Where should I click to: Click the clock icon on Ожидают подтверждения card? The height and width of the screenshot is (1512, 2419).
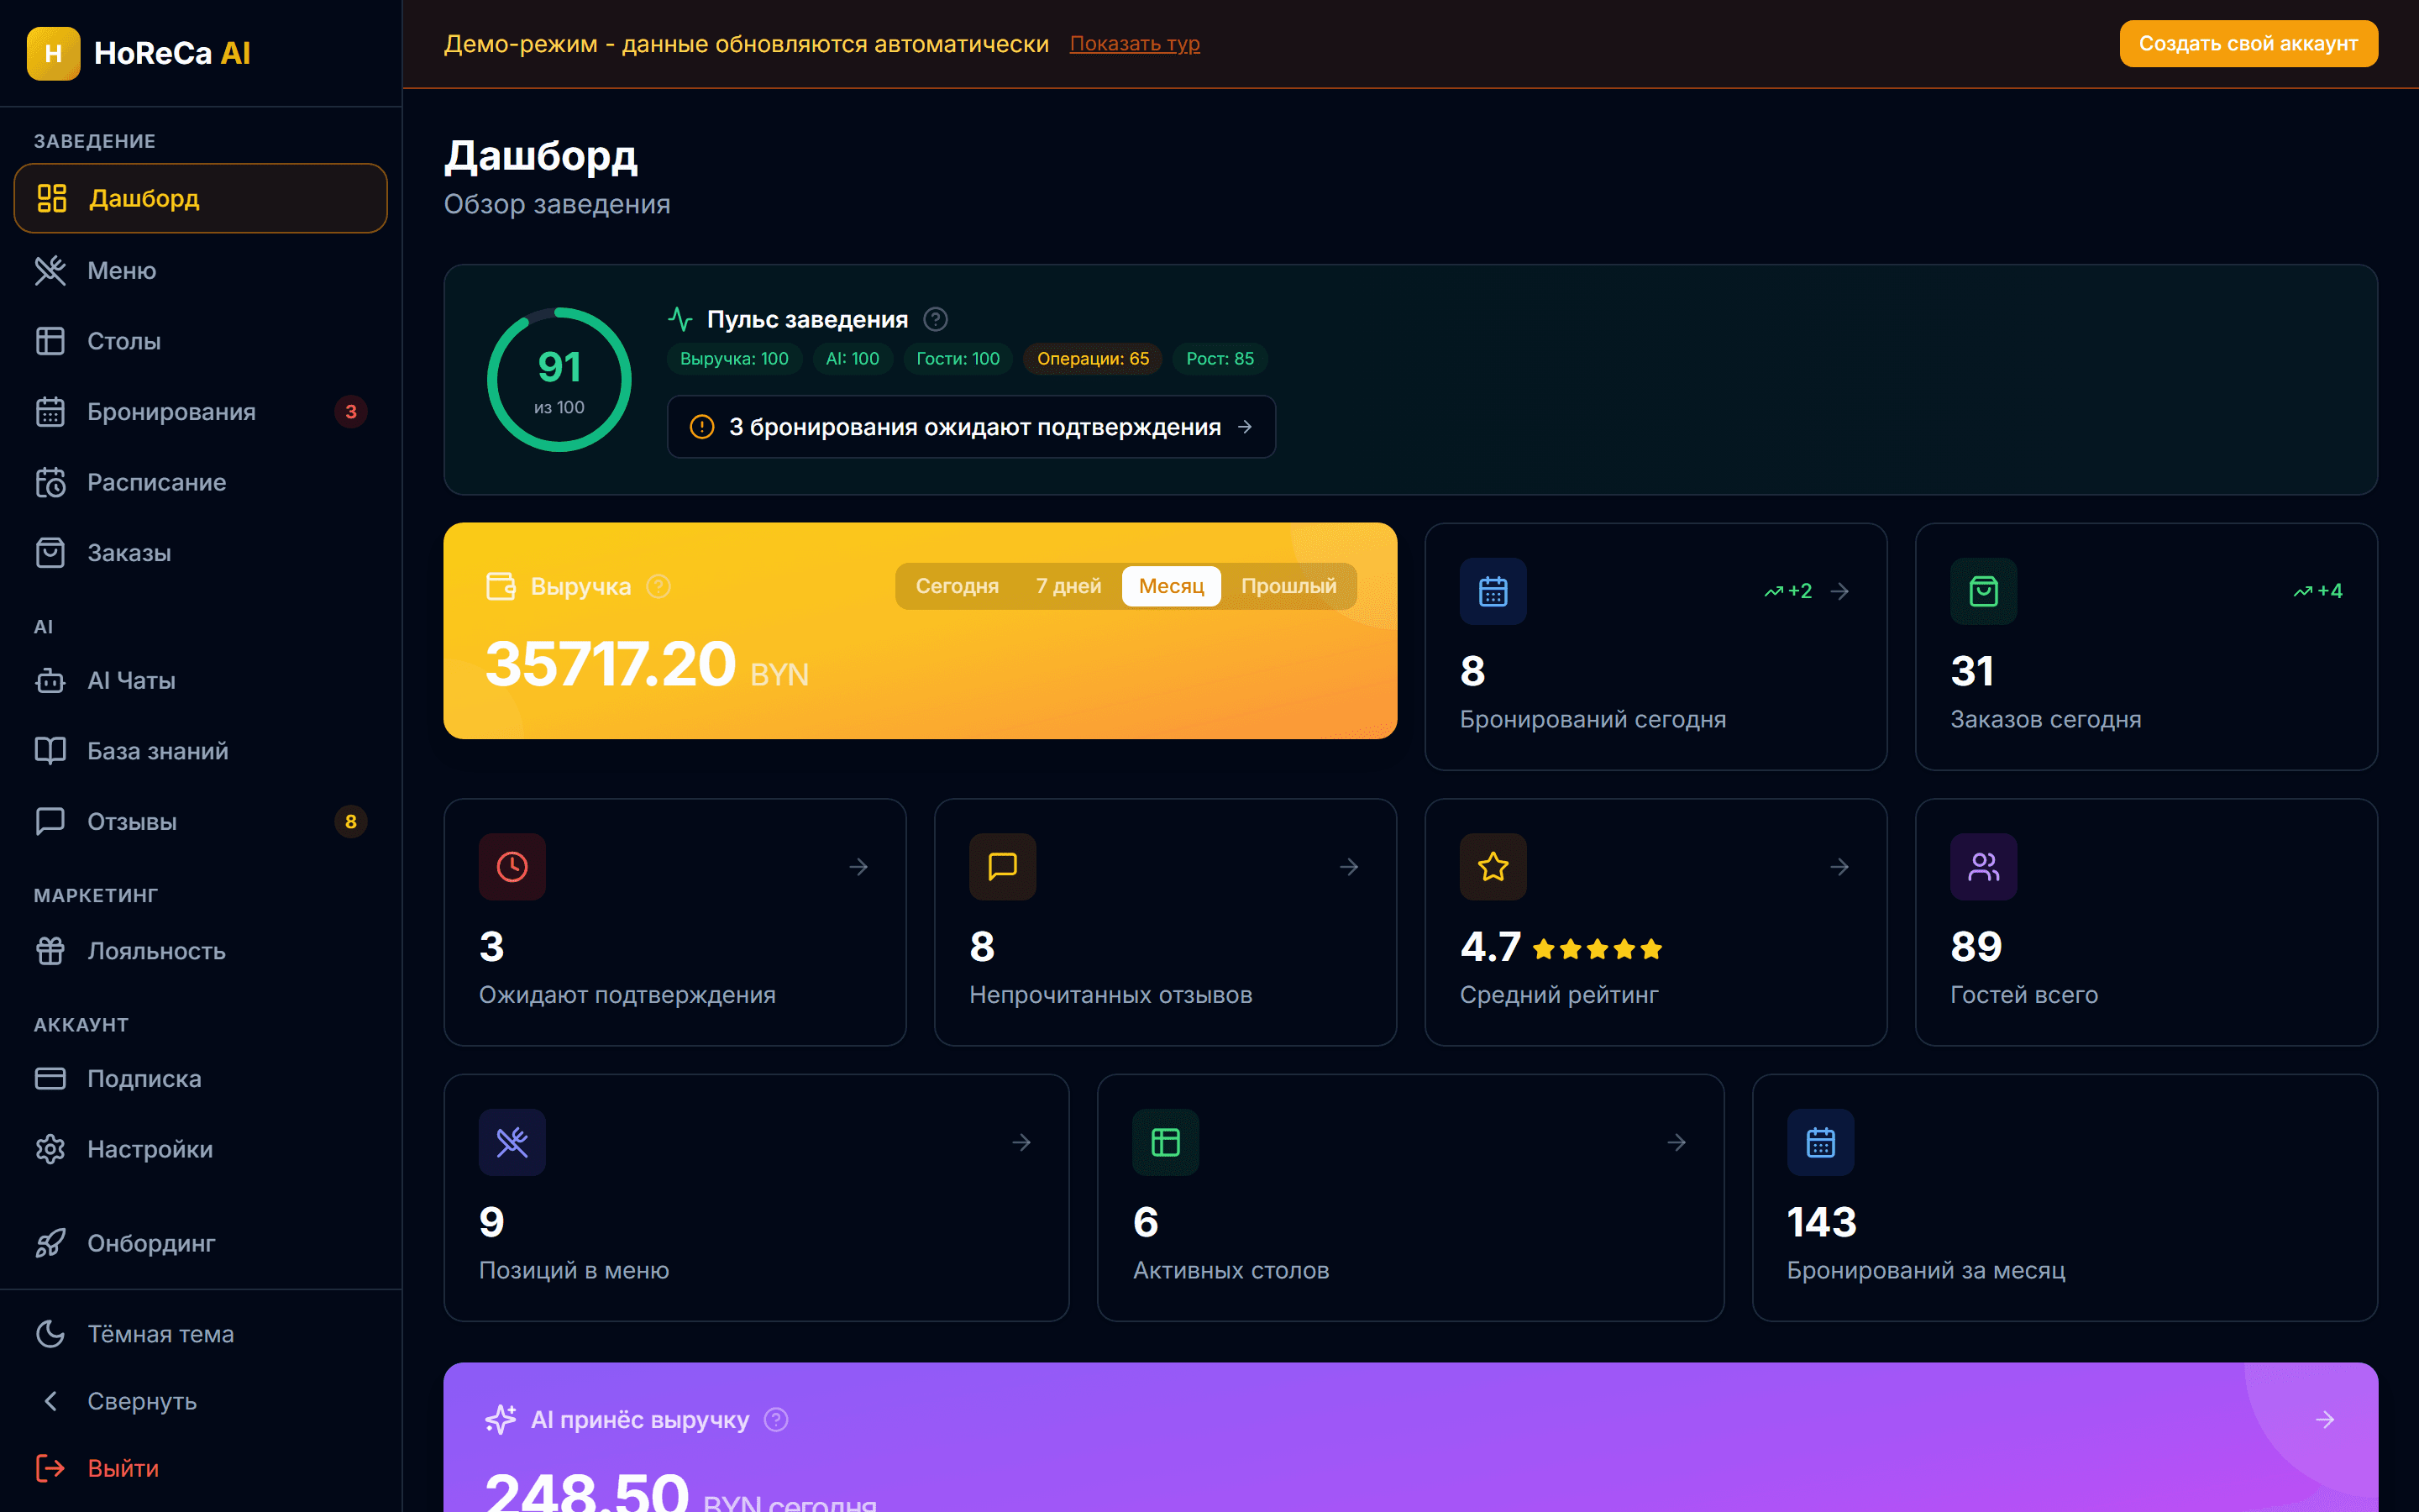pyautogui.click(x=512, y=866)
